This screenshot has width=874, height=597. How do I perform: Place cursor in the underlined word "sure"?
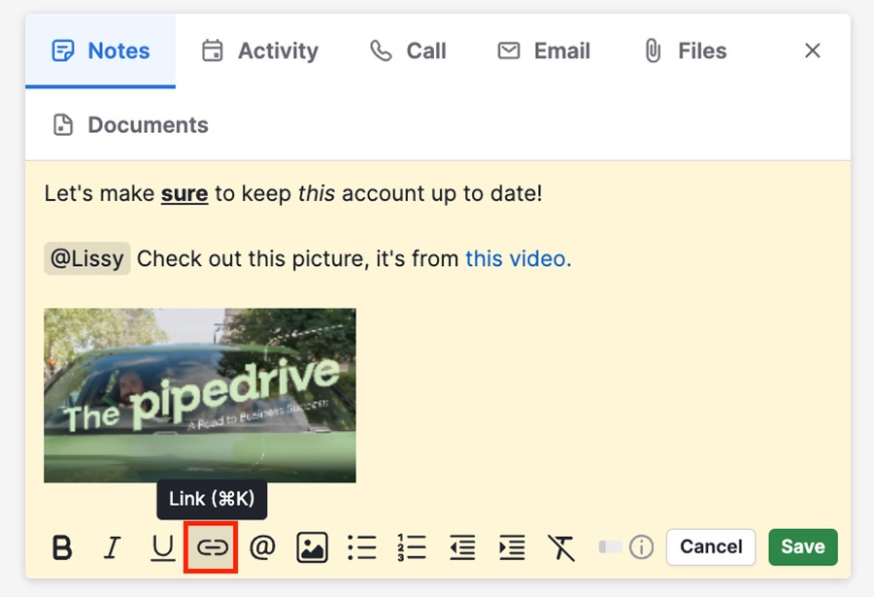(x=185, y=193)
